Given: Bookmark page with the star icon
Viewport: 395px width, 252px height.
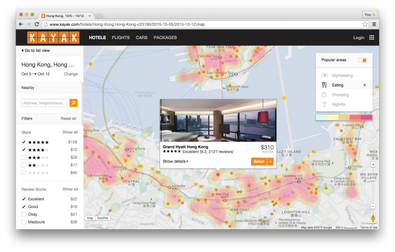Looking at the screenshot, I should click(365, 24).
